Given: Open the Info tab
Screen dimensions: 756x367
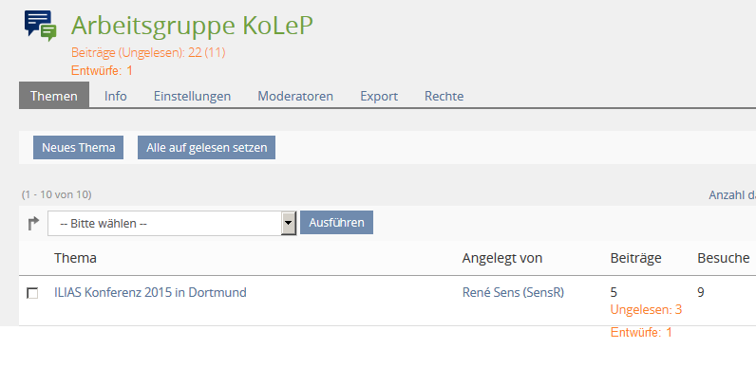Looking at the screenshot, I should [116, 96].
